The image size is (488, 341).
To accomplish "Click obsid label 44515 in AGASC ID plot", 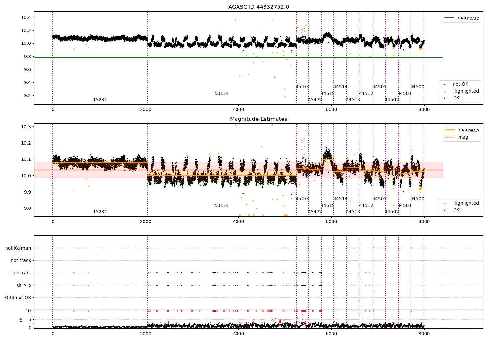I will 328,94.
